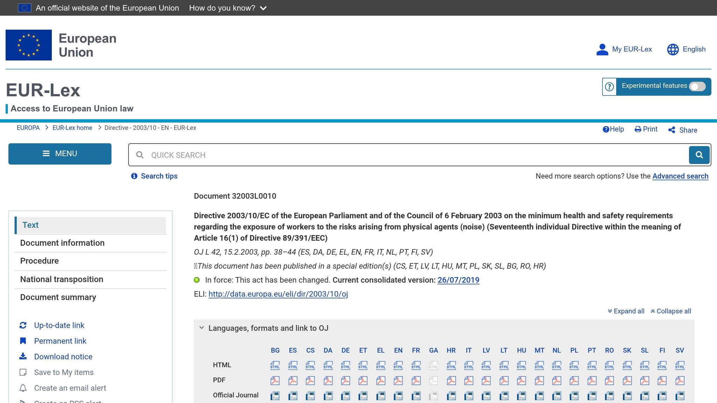The image size is (717, 403).
Task: Download the French PDF version
Action: click(x=416, y=380)
